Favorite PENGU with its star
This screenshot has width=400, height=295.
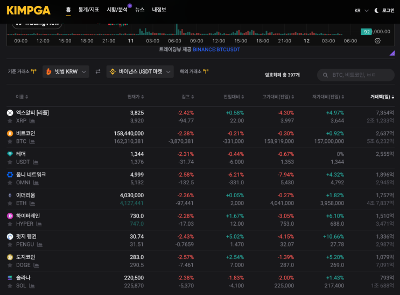coord(10,244)
